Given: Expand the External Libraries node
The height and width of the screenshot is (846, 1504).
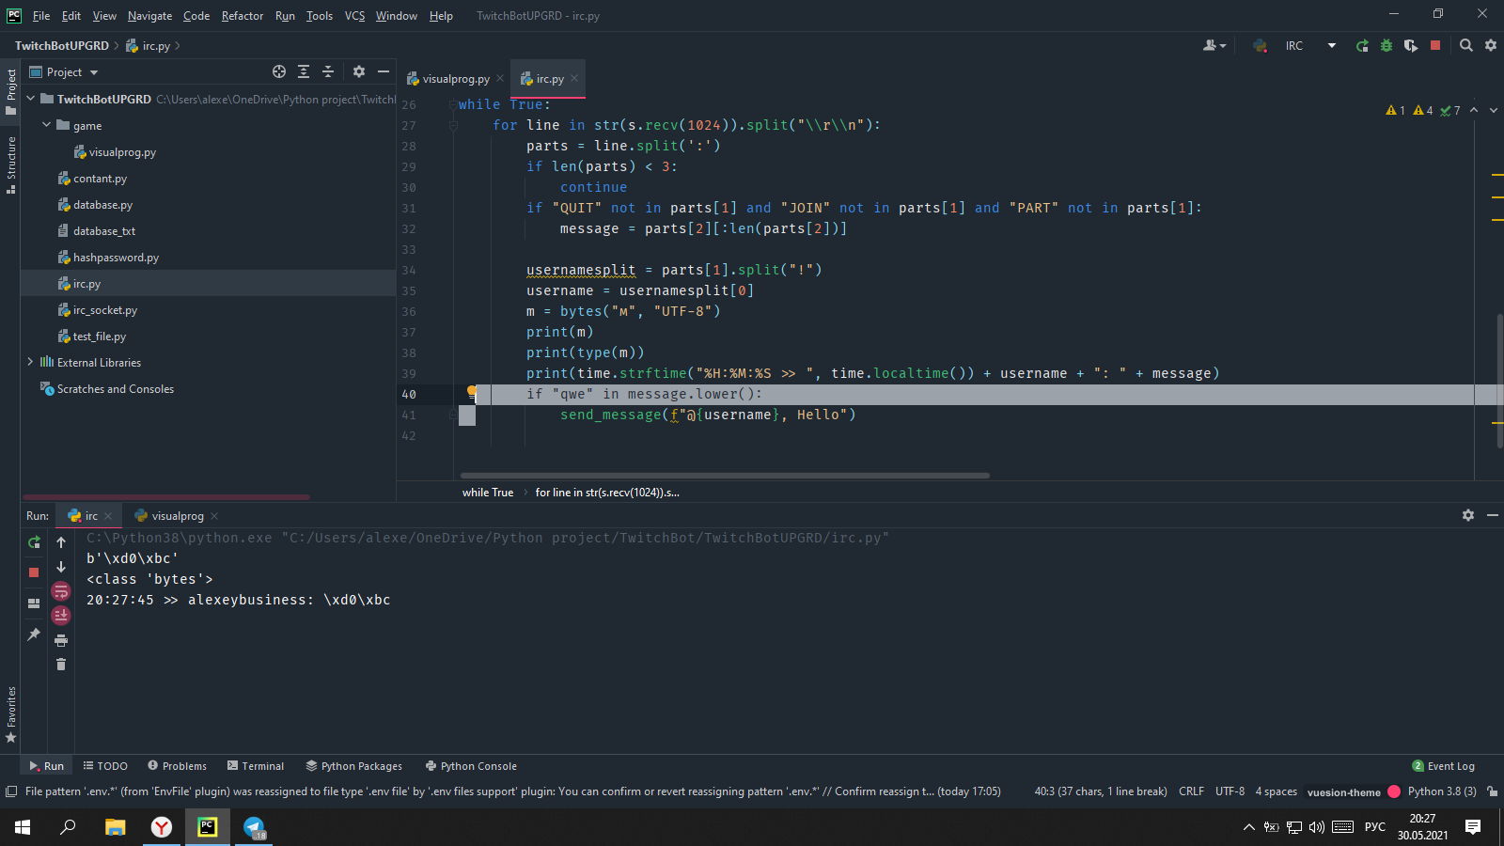Looking at the screenshot, I should [x=30, y=362].
